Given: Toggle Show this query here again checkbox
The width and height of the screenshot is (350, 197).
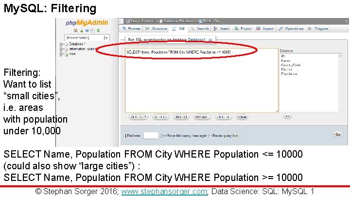Looking at the screenshot, I should point(164,136).
